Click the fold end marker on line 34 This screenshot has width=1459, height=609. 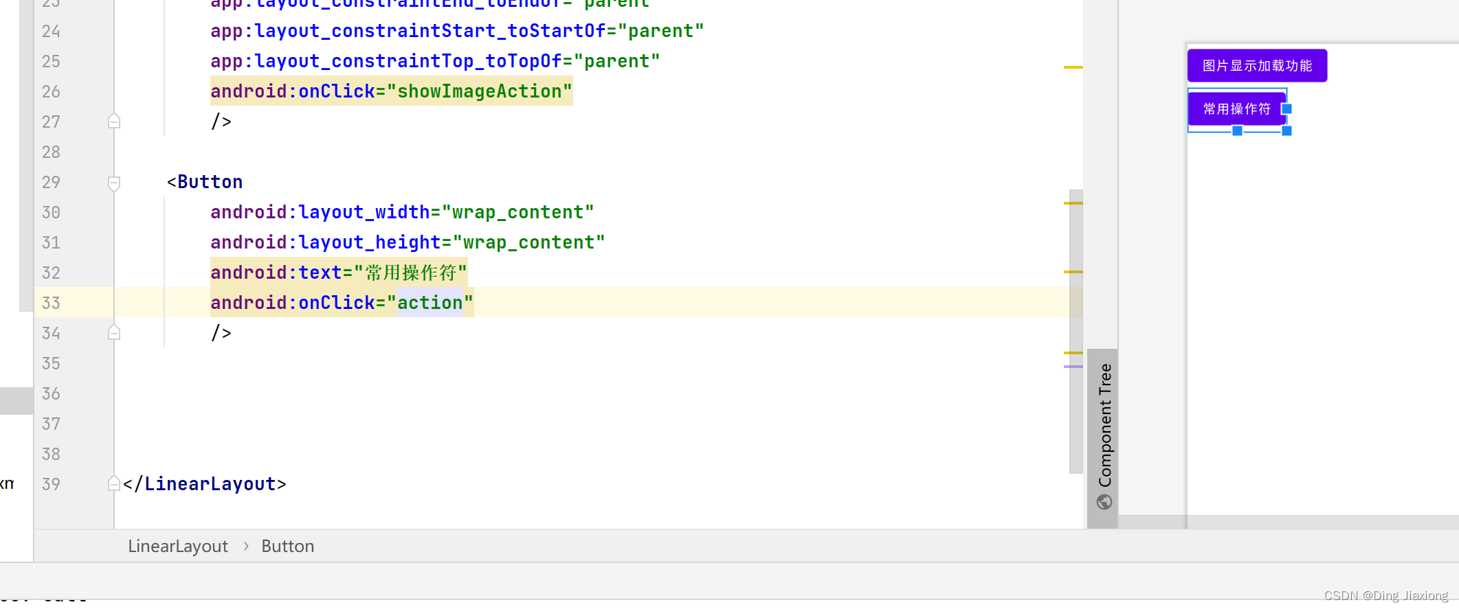[x=114, y=333]
